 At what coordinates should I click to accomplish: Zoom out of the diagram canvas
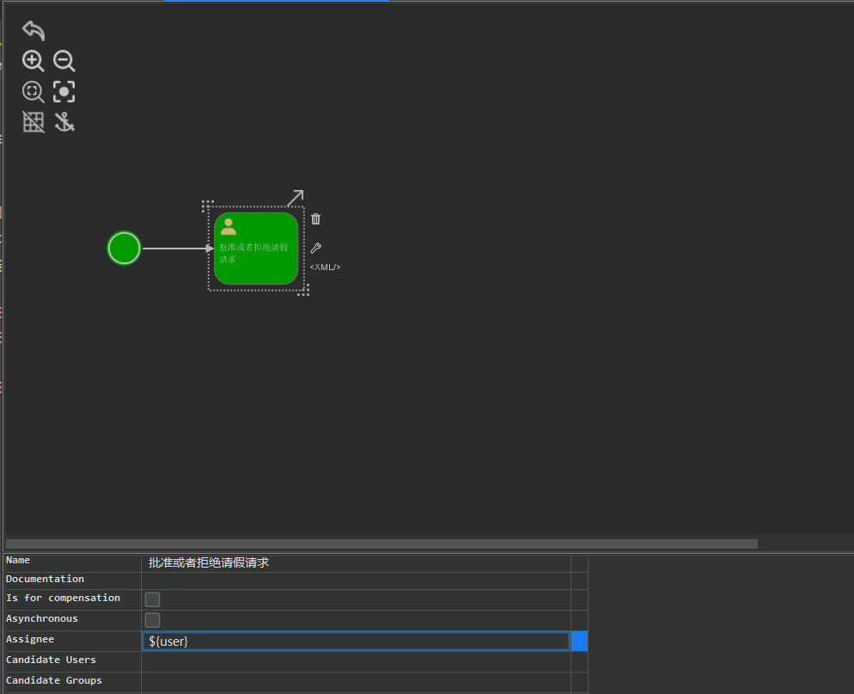coord(64,61)
